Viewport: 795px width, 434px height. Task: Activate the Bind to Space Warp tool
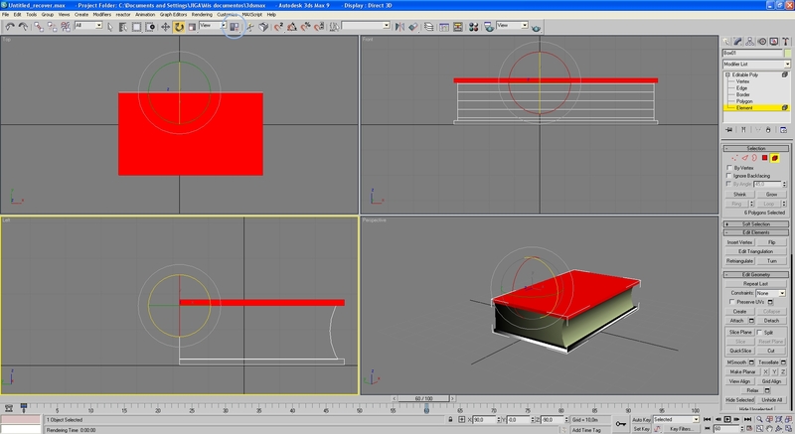(x=66, y=27)
